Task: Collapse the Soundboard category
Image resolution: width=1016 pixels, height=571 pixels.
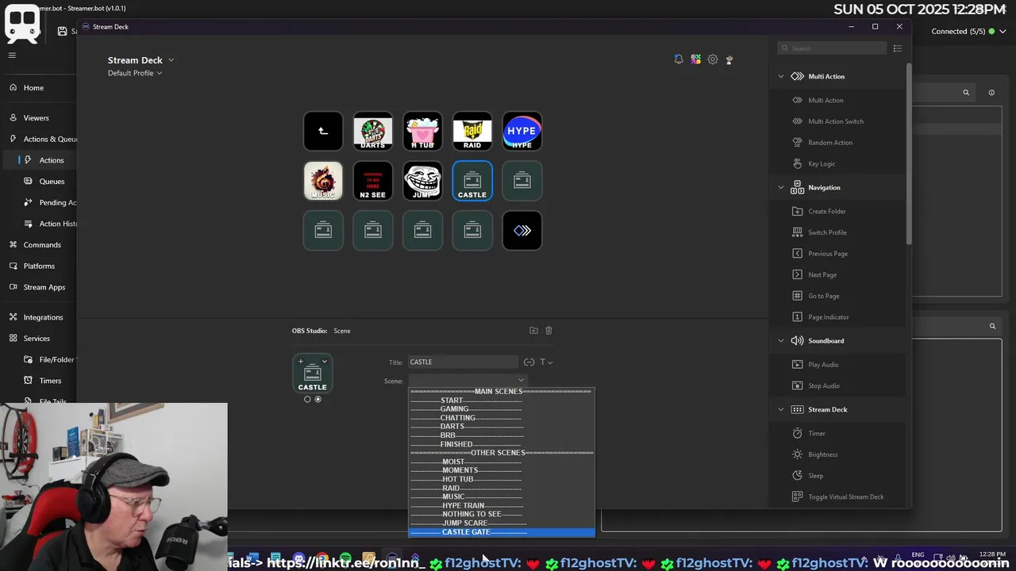Action: [781, 341]
